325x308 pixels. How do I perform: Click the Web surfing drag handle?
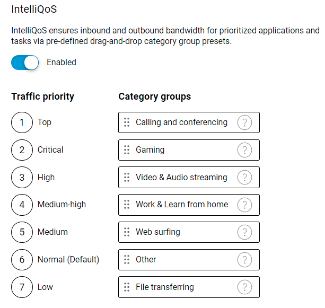[x=127, y=232]
